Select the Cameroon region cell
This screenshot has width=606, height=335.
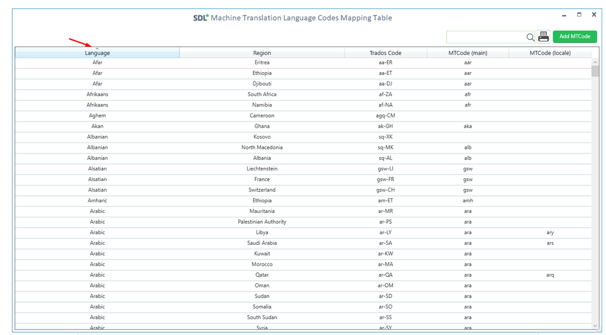262,116
